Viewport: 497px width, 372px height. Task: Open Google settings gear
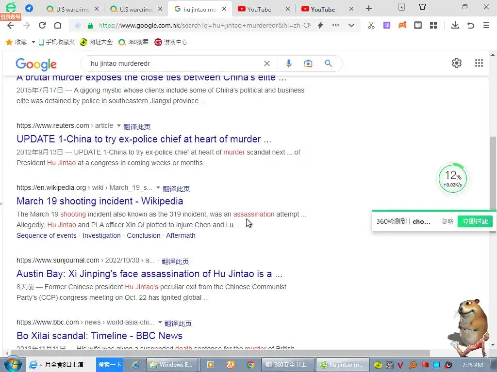pos(456,63)
